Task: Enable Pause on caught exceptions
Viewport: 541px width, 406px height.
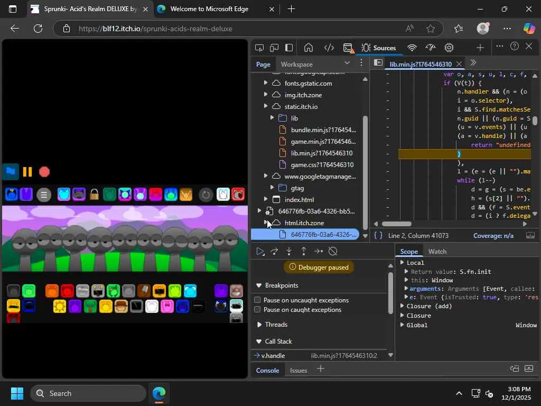Action: click(x=258, y=310)
